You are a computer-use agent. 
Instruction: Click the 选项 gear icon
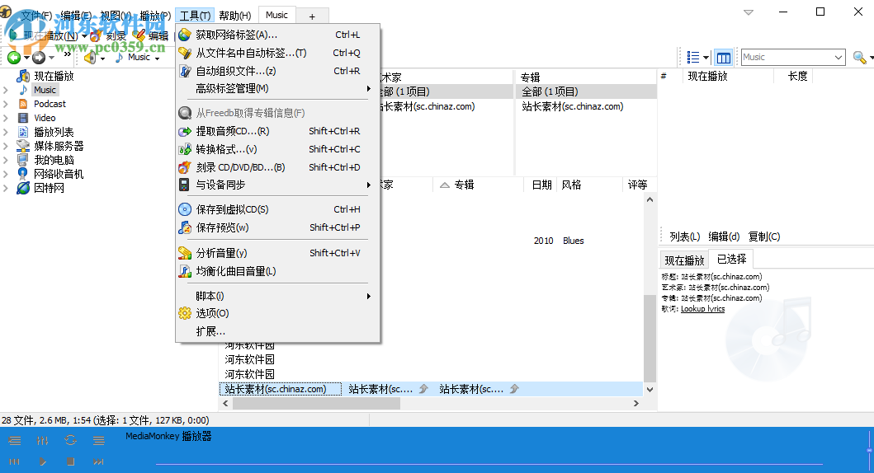(x=185, y=313)
